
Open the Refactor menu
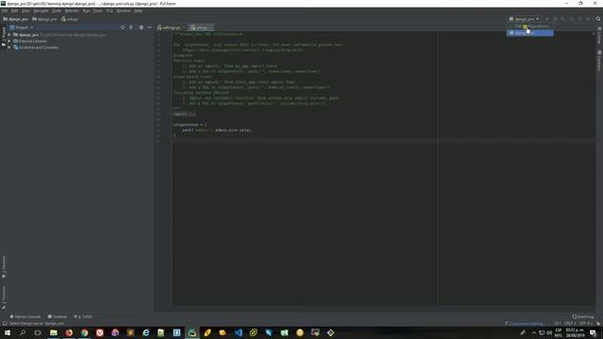click(x=72, y=11)
